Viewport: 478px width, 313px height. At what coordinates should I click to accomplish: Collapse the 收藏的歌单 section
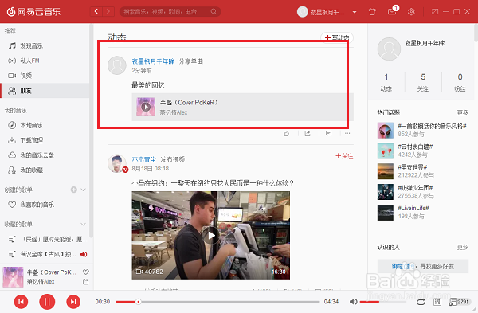83,224
